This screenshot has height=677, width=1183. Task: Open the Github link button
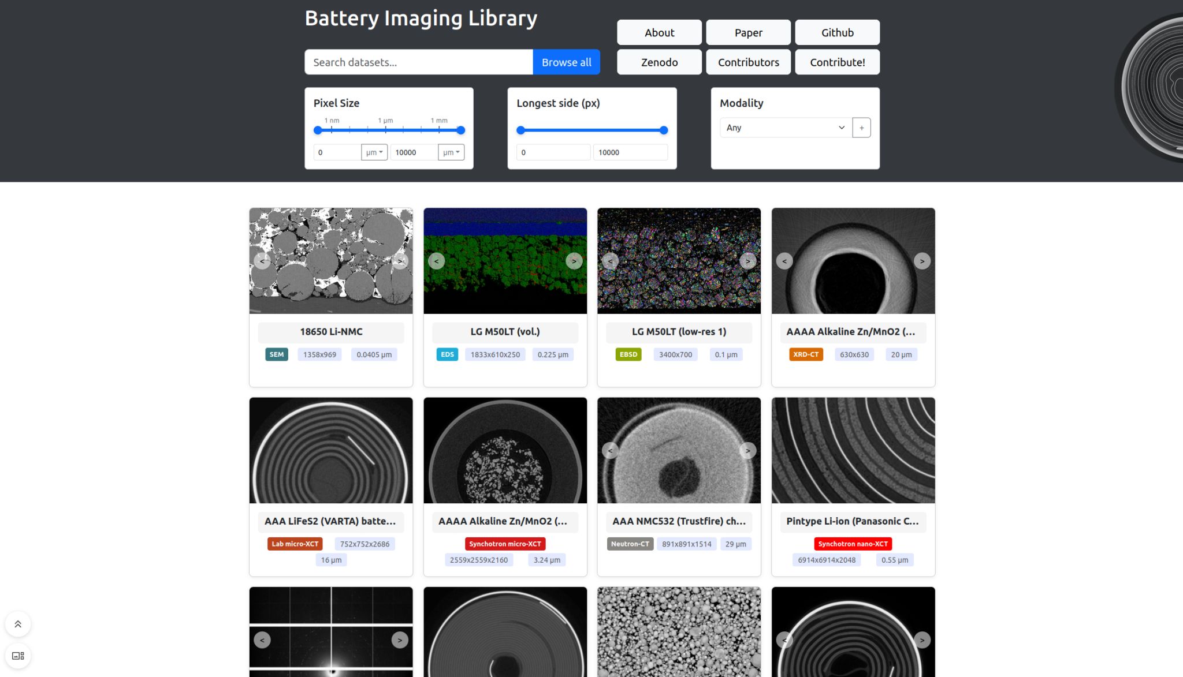tap(837, 32)
